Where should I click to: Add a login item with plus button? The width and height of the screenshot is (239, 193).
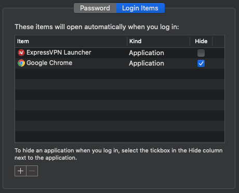point(20,171)
